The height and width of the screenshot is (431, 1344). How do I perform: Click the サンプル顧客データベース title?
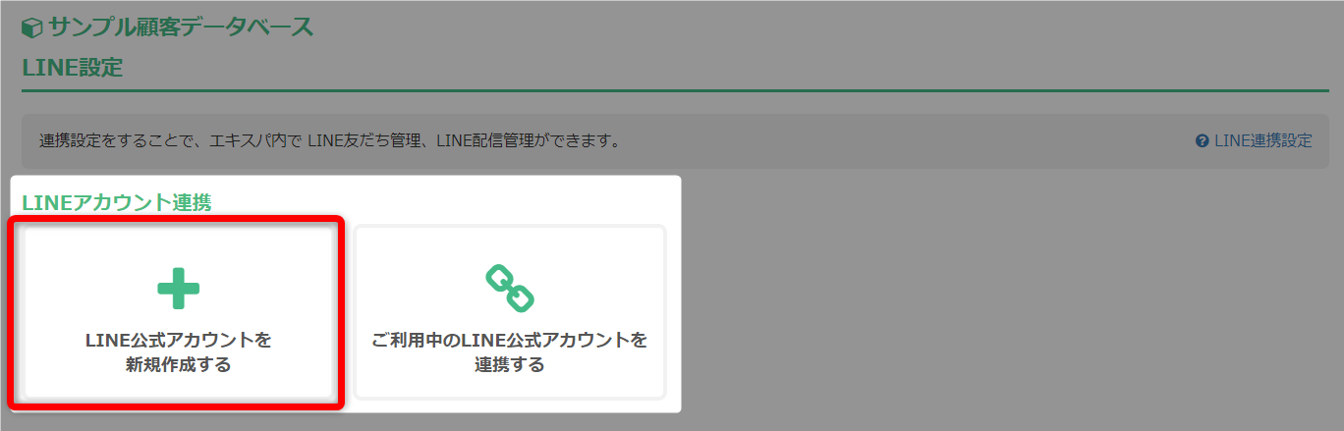[181, 27]
